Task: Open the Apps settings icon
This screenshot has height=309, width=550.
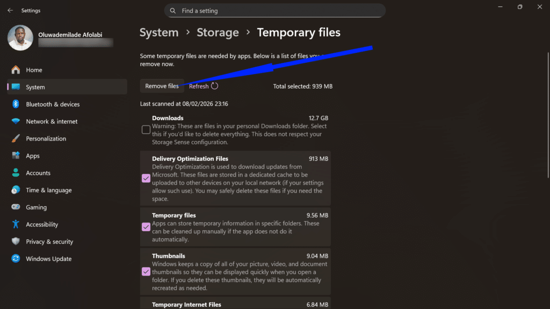Action: click(16, 156)
